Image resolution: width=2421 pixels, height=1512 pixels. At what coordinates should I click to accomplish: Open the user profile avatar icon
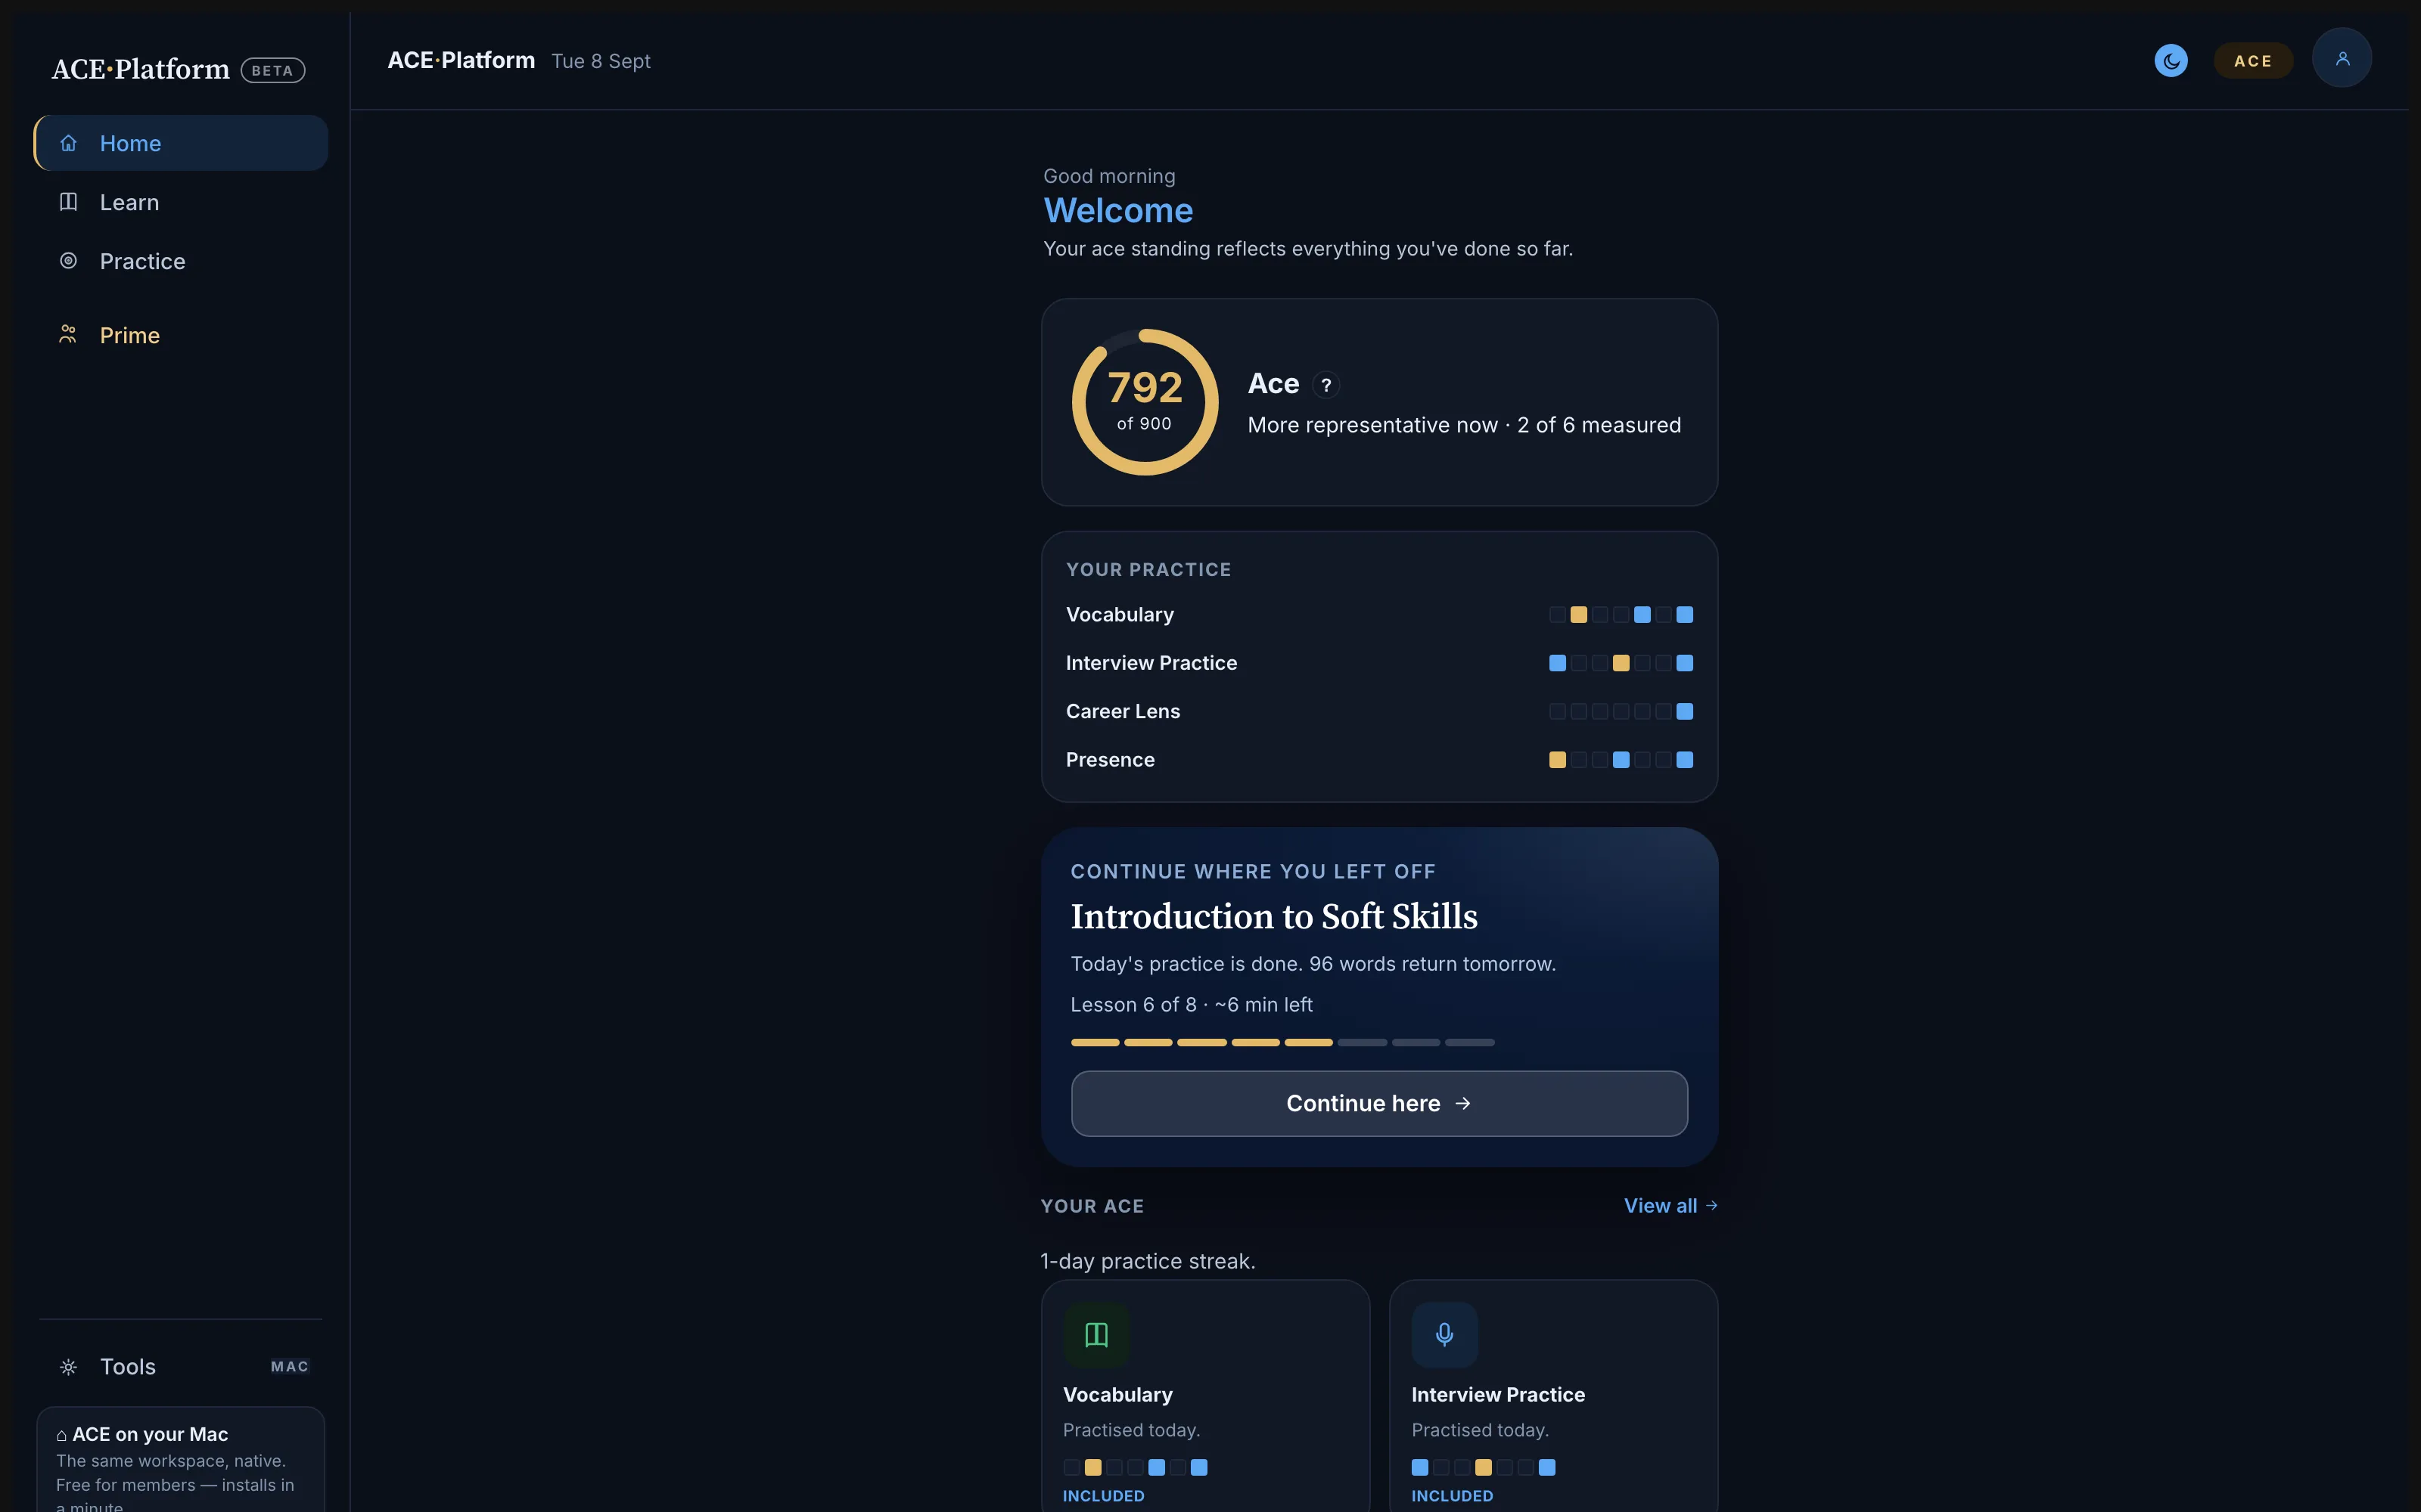click(2341, 58)
